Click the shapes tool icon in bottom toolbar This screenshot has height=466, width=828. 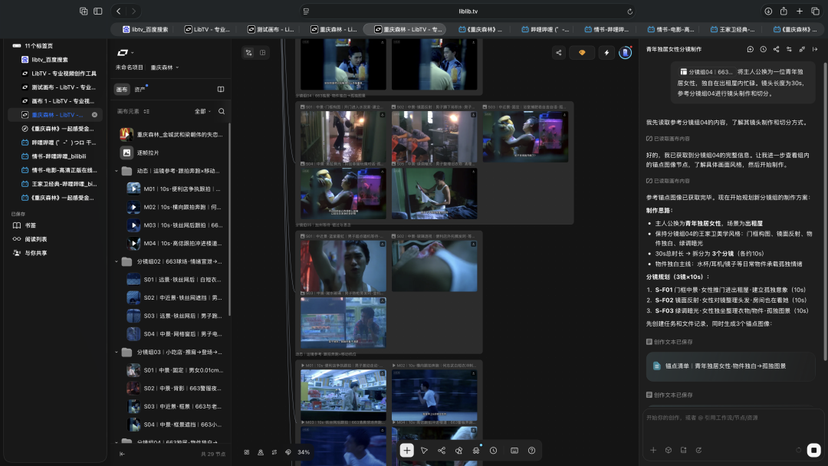click(x=459, y=450)
